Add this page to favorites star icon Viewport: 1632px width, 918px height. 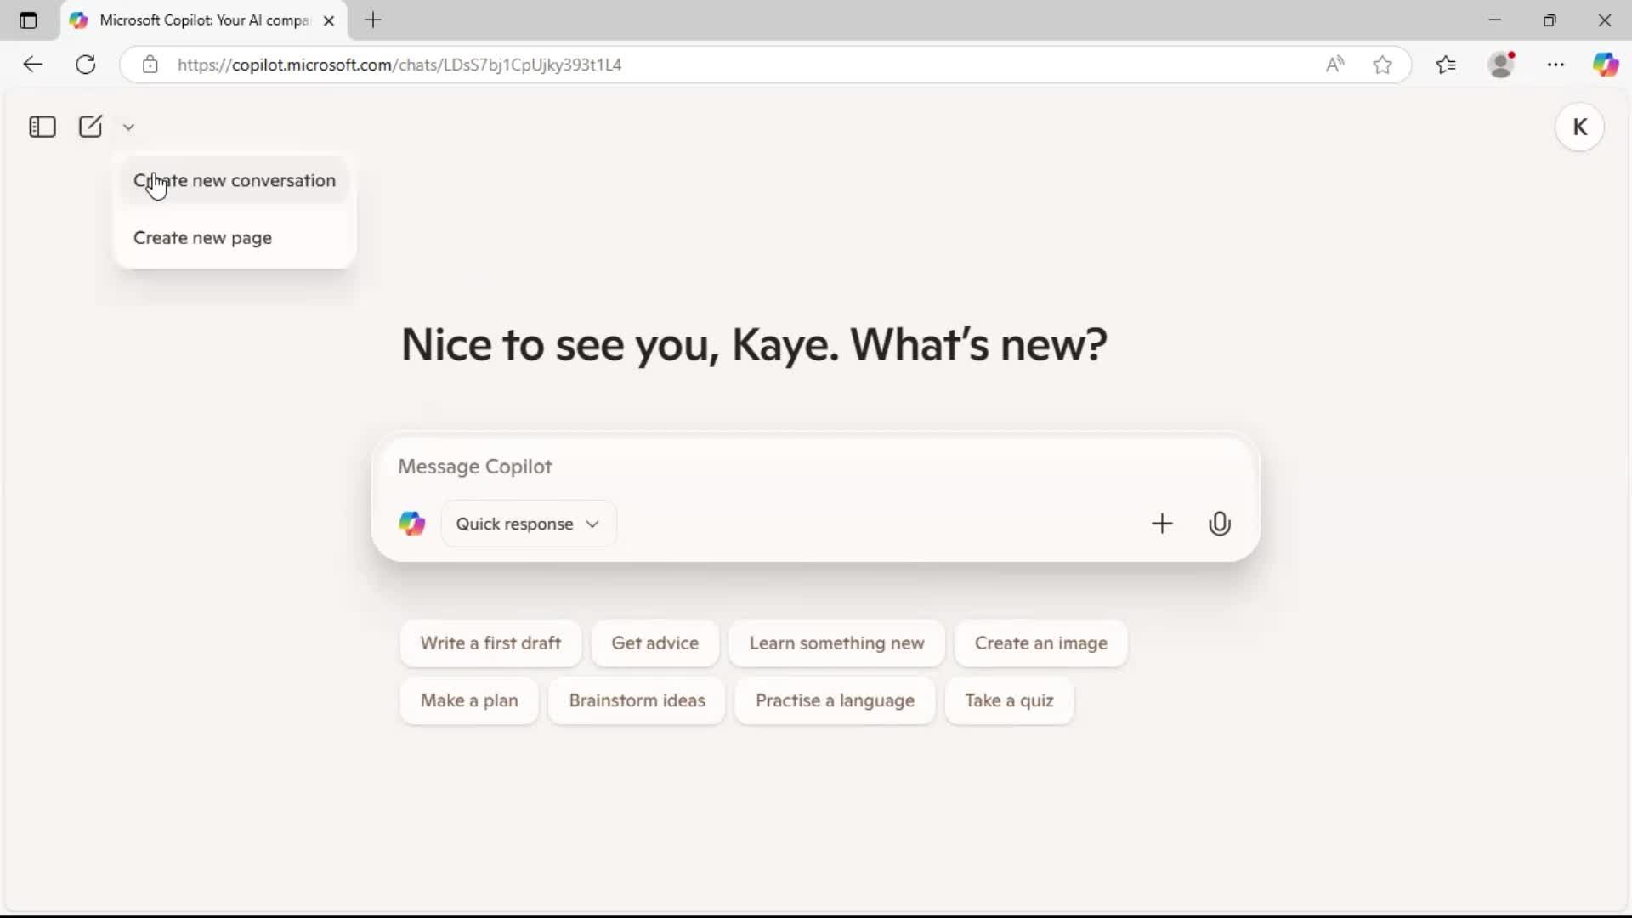coord(1382,65)
